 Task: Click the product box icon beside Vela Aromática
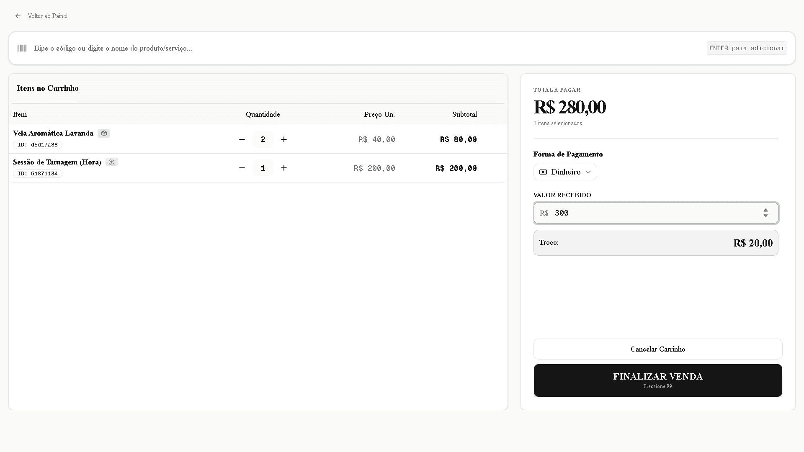tap(104, 134)
